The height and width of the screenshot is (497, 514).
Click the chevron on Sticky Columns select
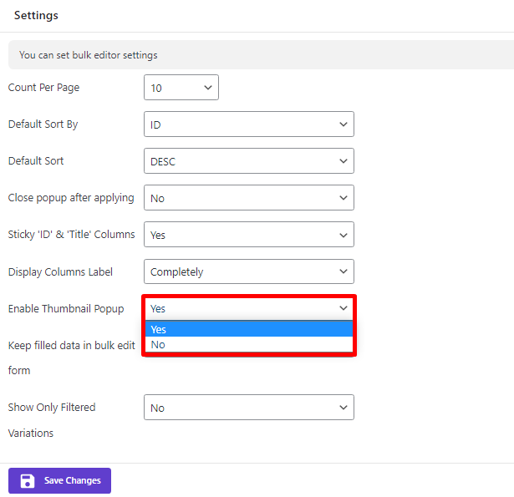pos(344,235)
